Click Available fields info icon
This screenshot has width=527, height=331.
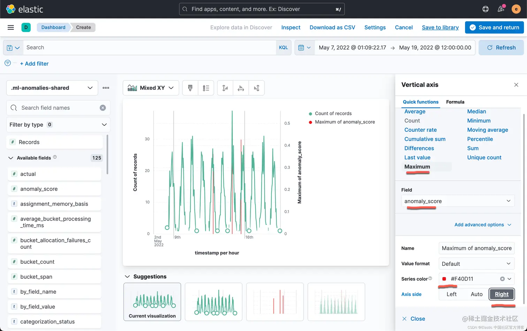(55, 157)
